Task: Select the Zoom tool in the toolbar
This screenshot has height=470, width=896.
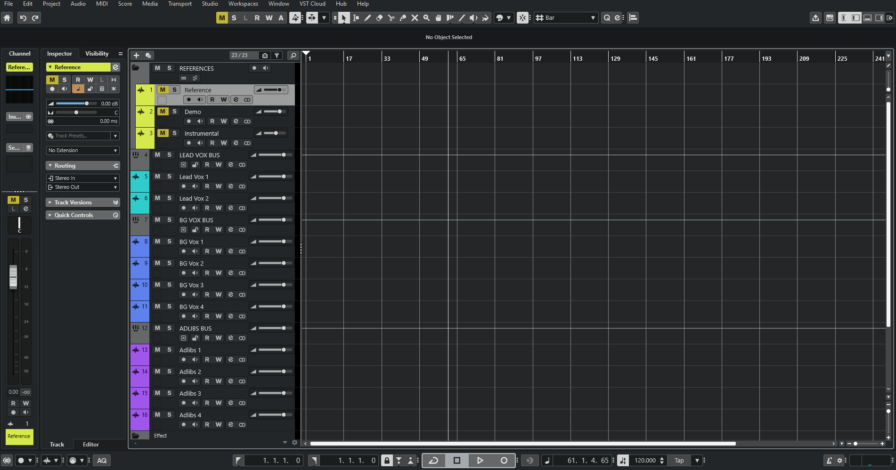Action: (427, 18)
